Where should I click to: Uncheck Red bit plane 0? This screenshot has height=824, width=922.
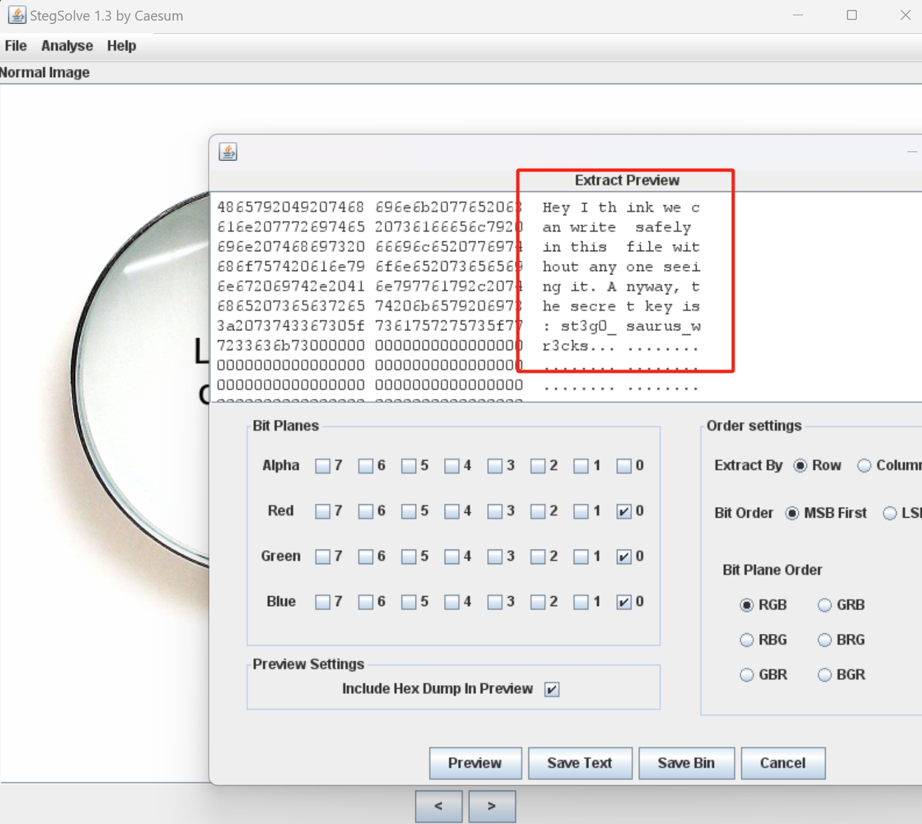tap(624, 511)
